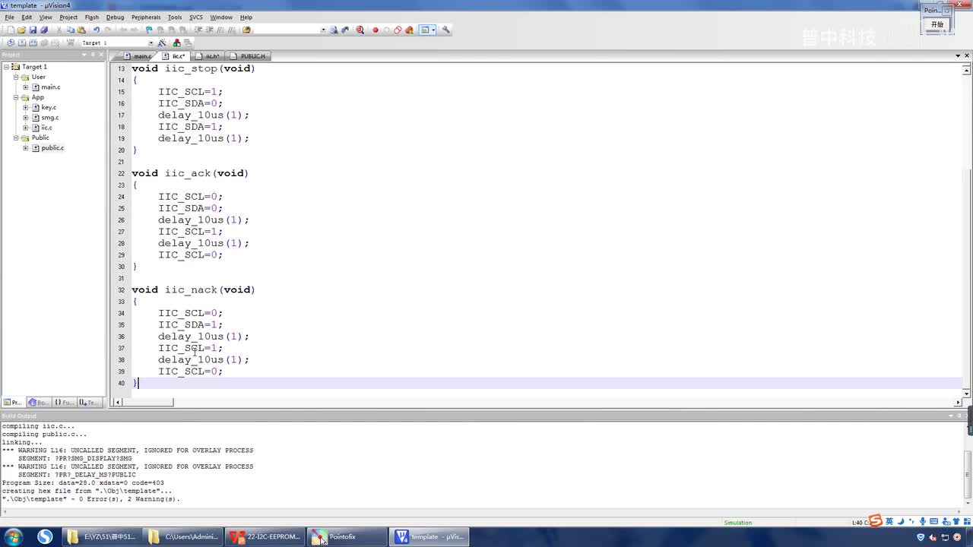Click the Sogou browser taskbar icon
The height and width of the screenshot is (547, 973).
click(45, 536)
